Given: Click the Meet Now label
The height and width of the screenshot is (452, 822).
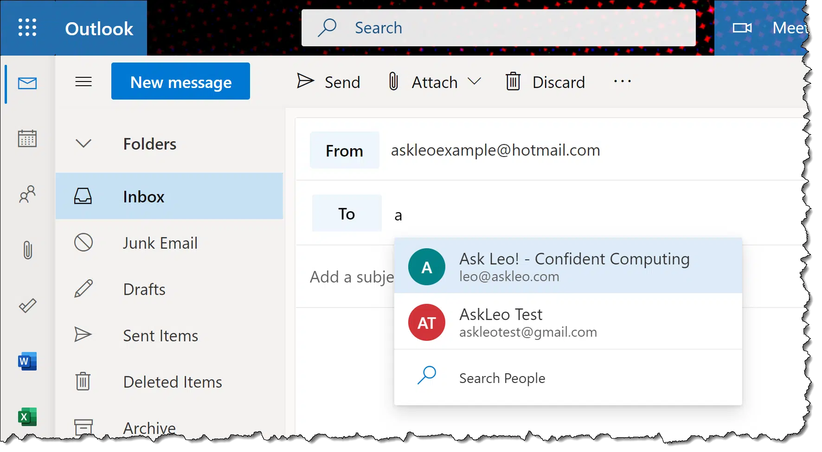Looking at the screenshot, I should (x=790, y=28).
